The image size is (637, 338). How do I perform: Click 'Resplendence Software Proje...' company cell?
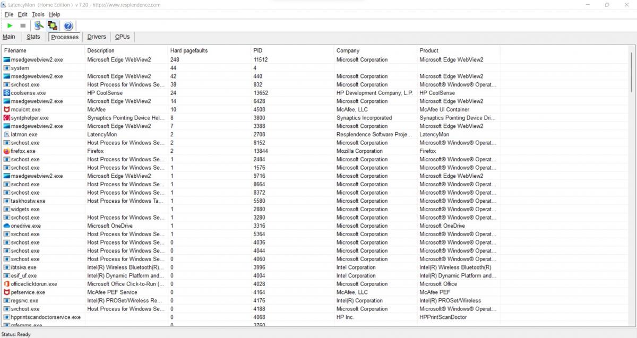pyautogui.click(x=374, y=135)
